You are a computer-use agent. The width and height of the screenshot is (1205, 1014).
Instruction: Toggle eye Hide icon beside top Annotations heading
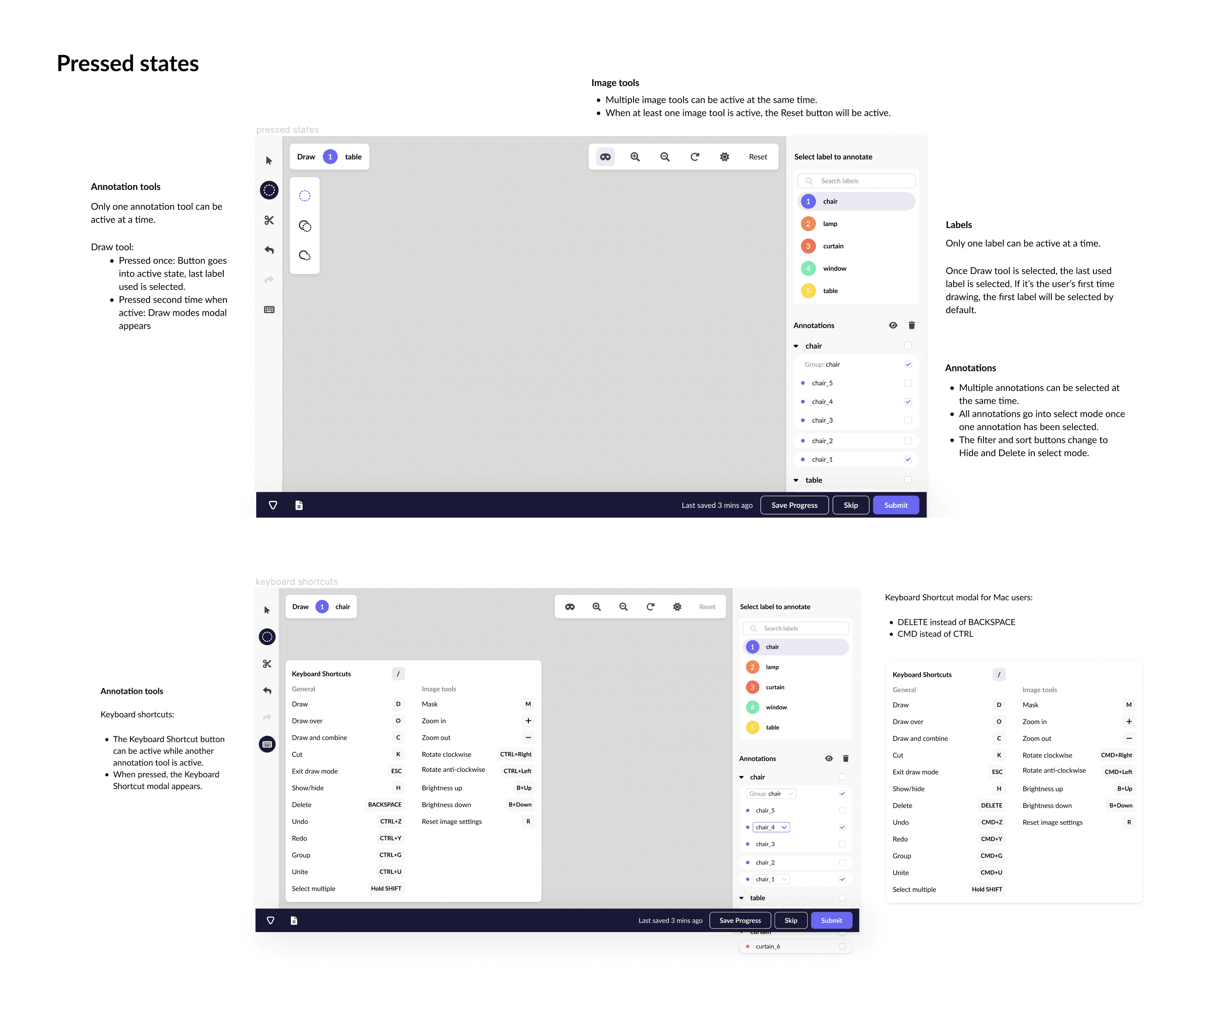(893, 325)
